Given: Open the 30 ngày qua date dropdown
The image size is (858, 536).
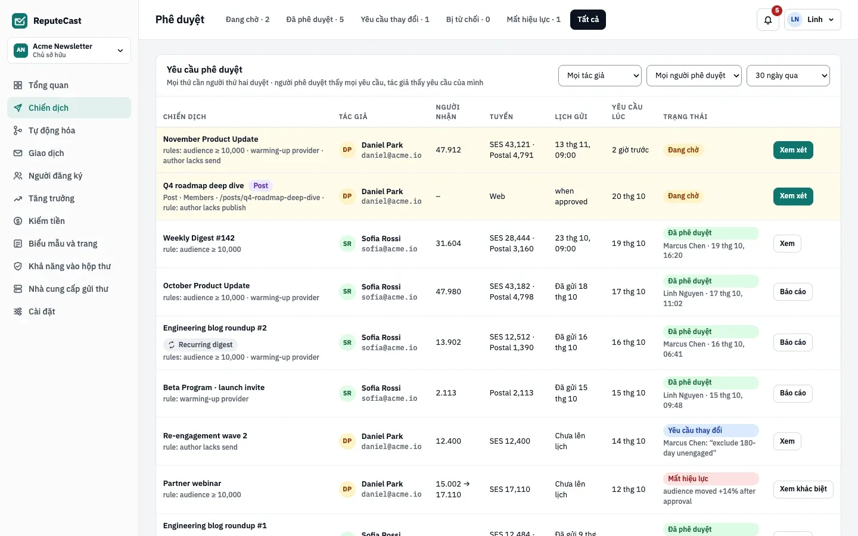Looking at the screenshot, I should pyautogui.click(x=788, y=76).
